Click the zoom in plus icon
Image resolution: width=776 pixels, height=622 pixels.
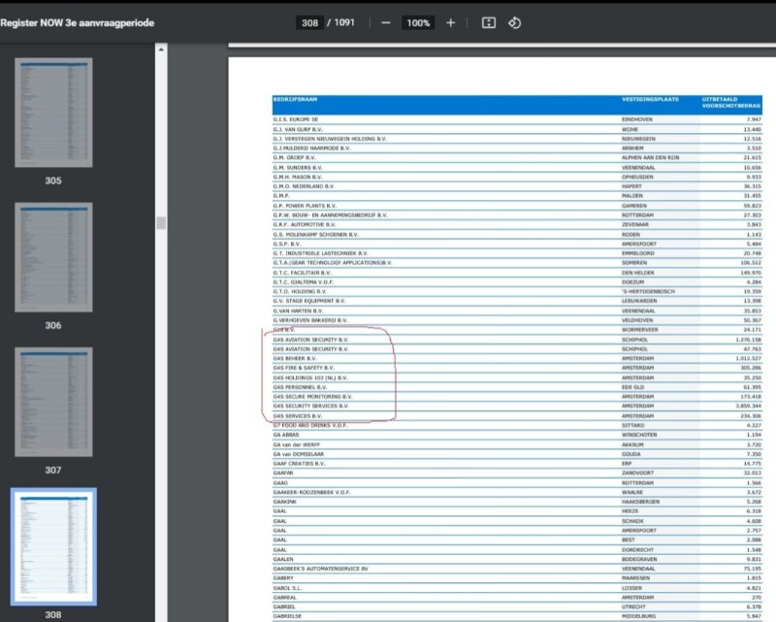450,22
